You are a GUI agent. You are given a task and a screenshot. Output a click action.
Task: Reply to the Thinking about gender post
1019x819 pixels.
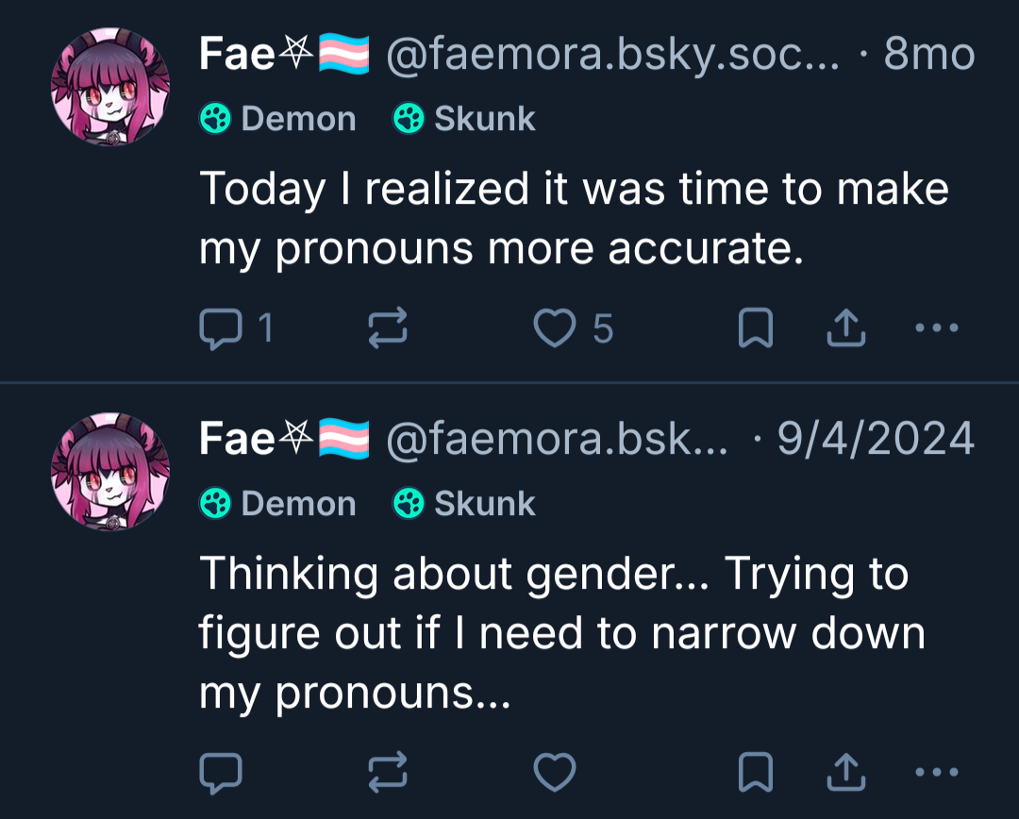222,772
